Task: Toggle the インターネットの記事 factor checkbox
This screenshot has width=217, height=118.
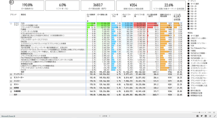Action: pyautogui.click(x=189, y=63)
